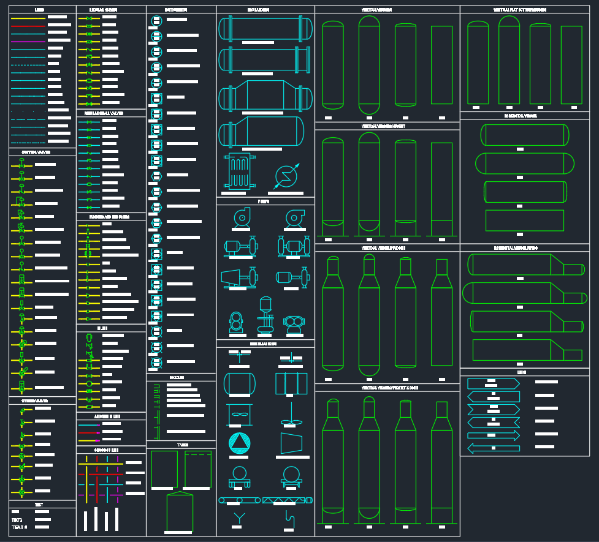
Task: Click the tank with dashed line near top
Action: pyautogui.click(x=197, y=469)
